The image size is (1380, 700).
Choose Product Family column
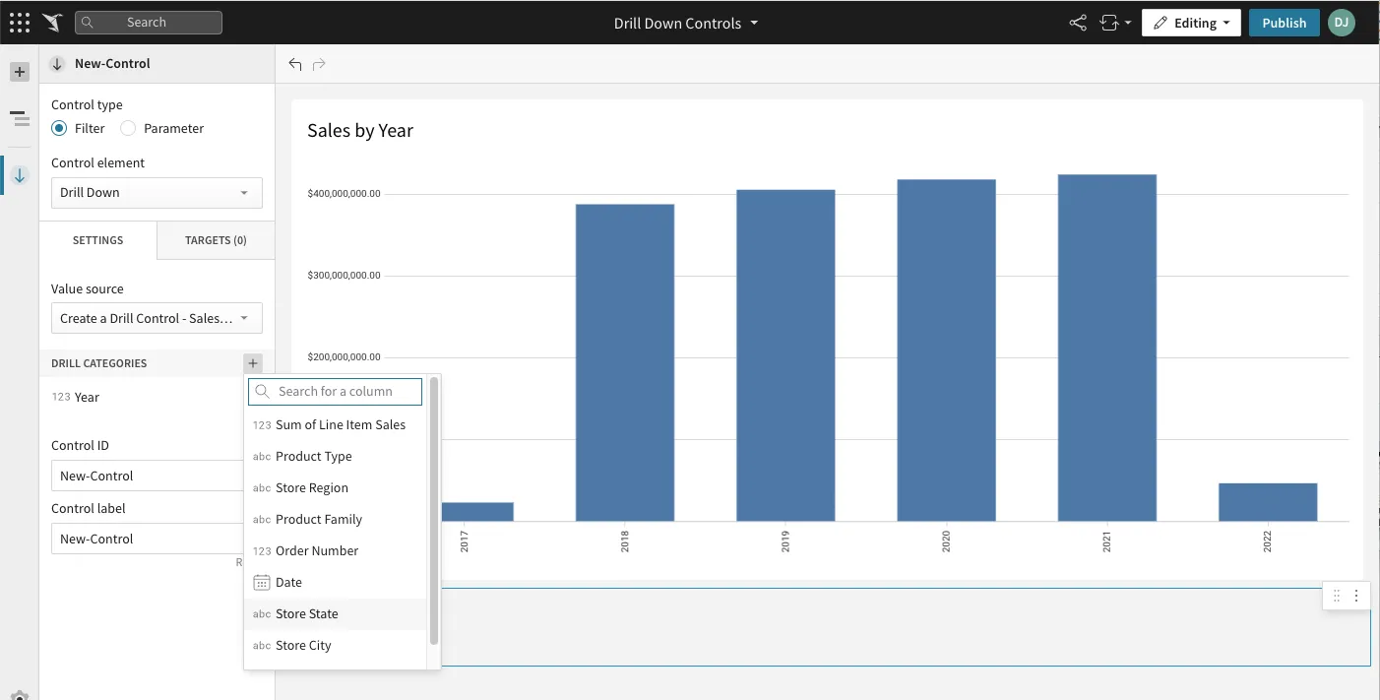[x=336, y=520]
